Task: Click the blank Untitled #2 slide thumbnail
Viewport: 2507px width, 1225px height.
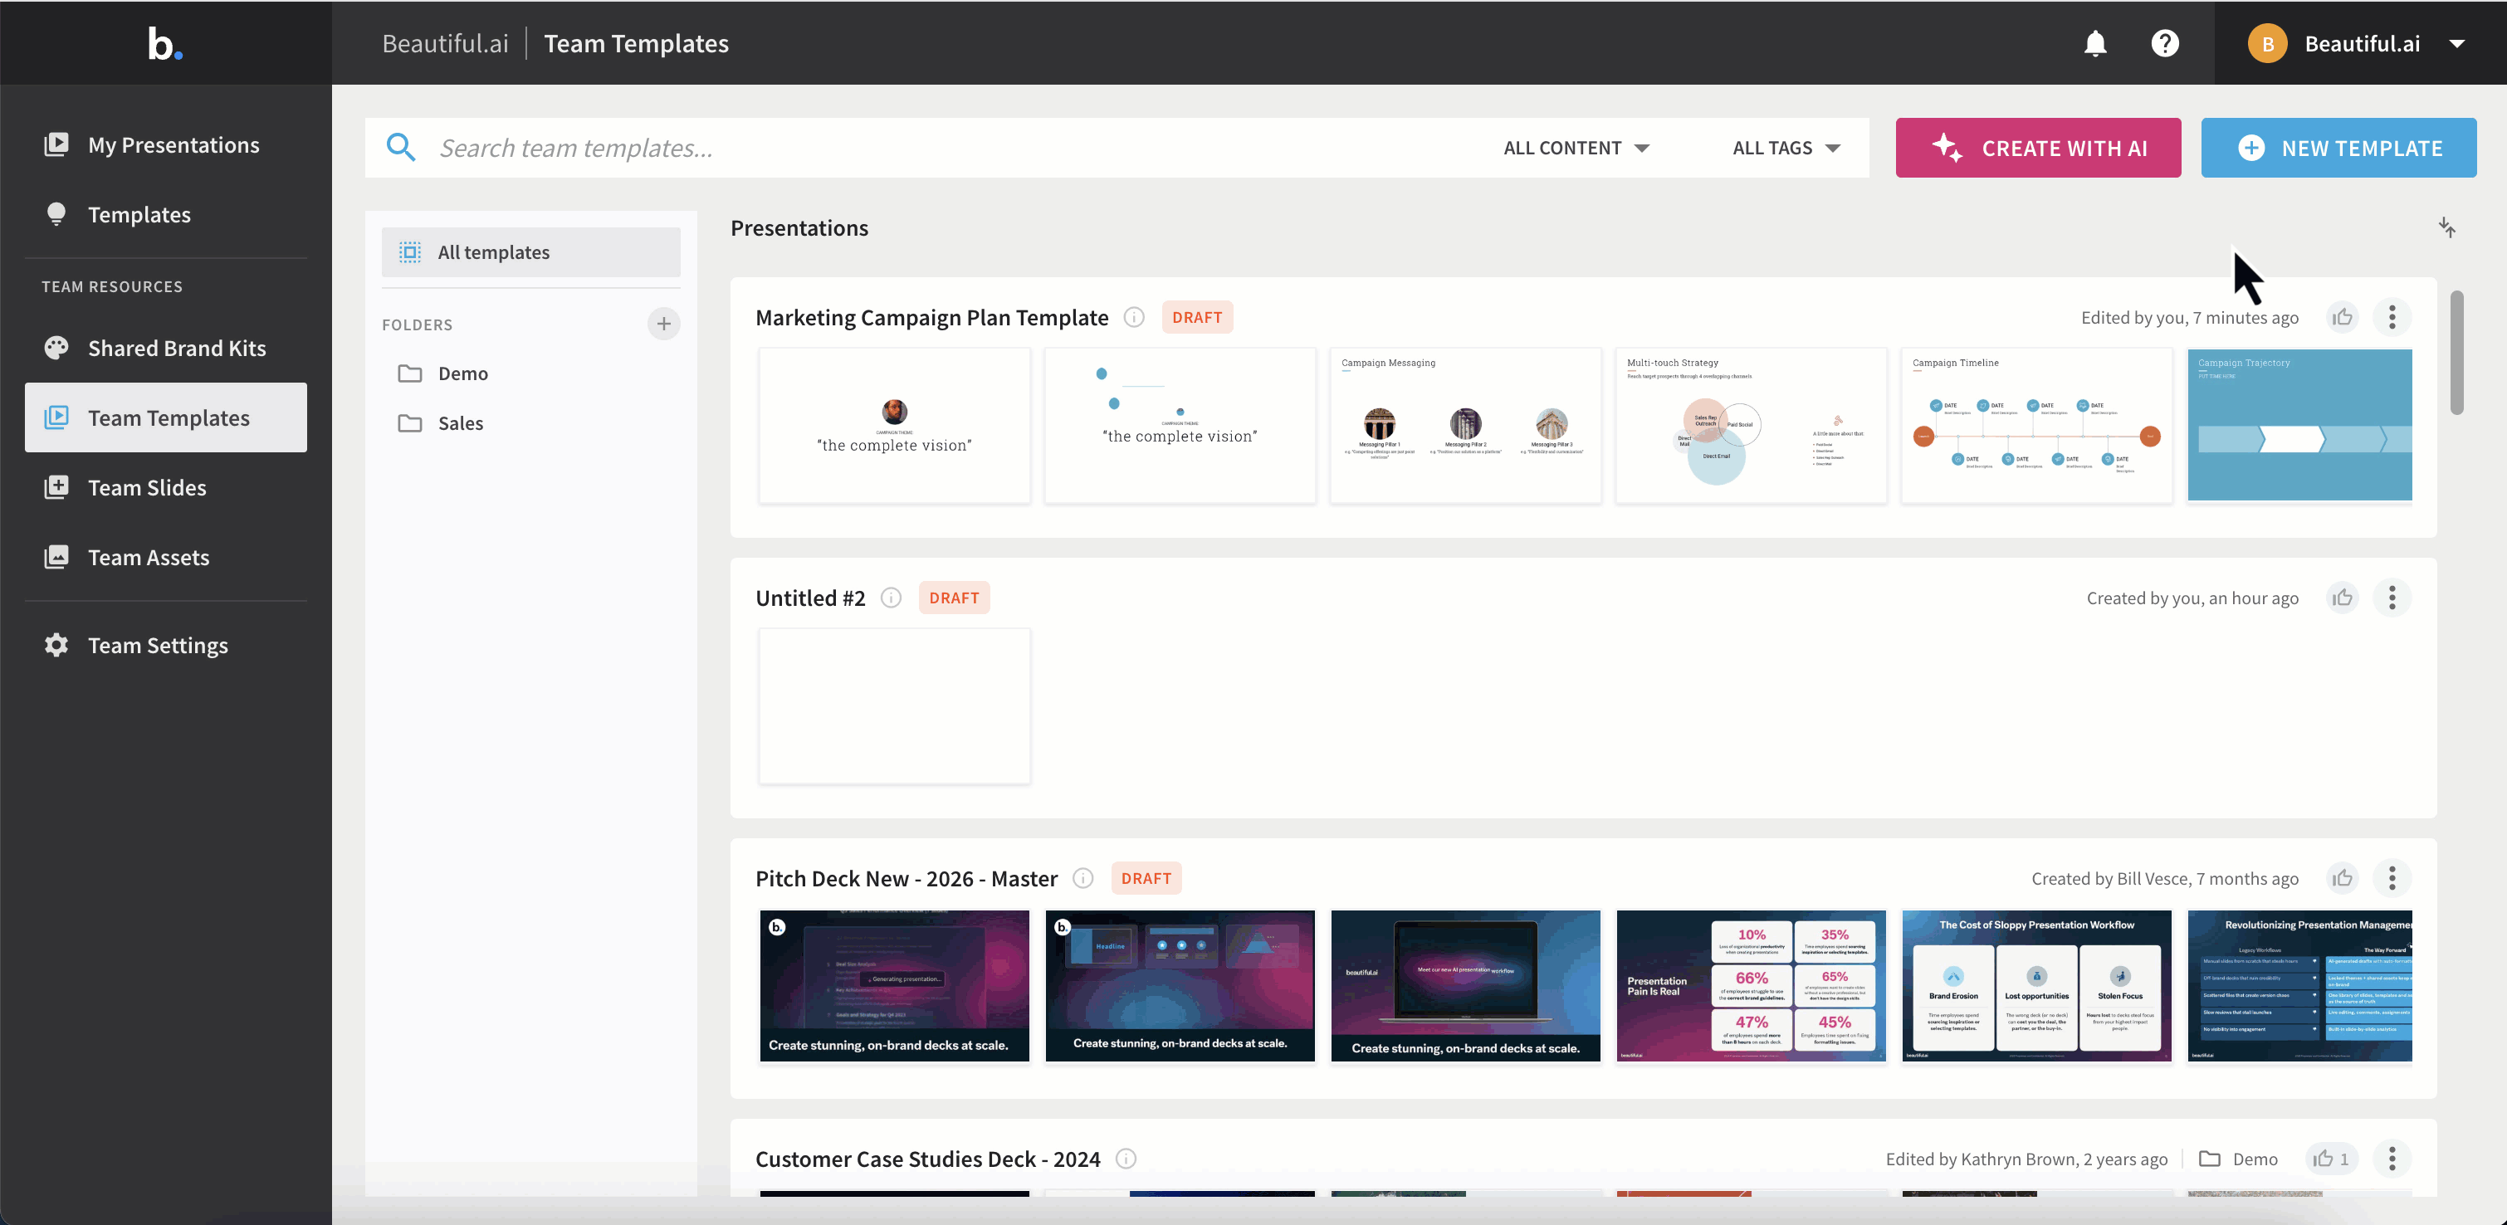Action: pos(894,705)
